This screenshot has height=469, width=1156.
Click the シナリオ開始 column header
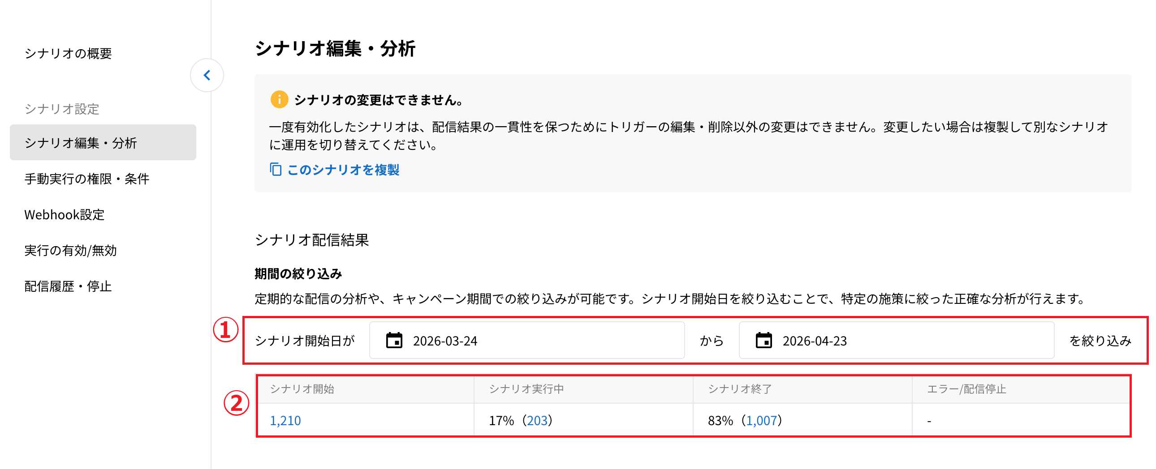click(302, 389)
